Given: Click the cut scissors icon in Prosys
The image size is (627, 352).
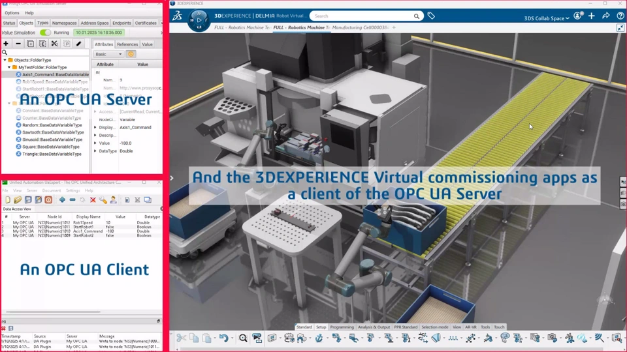Looking at the screenshot, I should pyautogui.click(x=54, y=44).
